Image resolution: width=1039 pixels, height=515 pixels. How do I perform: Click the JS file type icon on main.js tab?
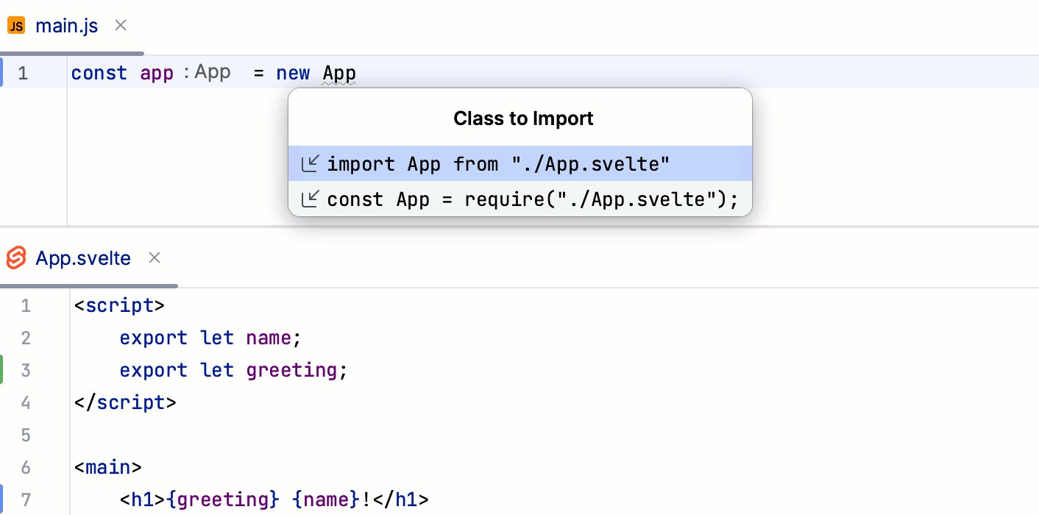click(x=15, y=25)
